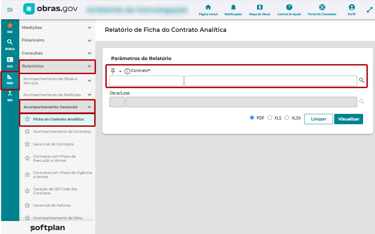Screen dimensions: 375x234
Task: Expand the Medições menu
Action: [x=57, y=27]
